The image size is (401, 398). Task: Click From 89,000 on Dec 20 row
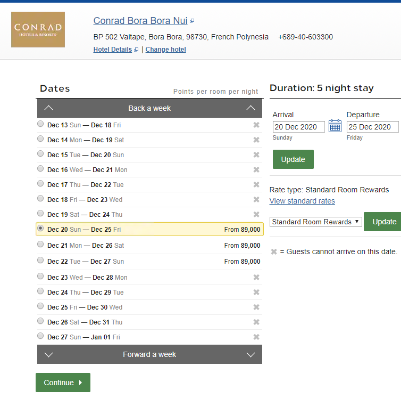click(242, 229)
